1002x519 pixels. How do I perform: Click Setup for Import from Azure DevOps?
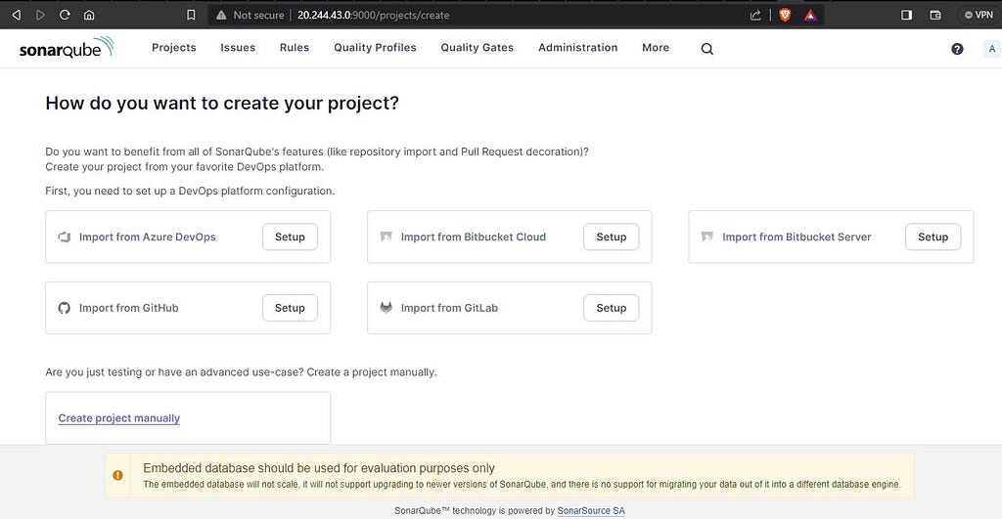click(x=290, y=237)
